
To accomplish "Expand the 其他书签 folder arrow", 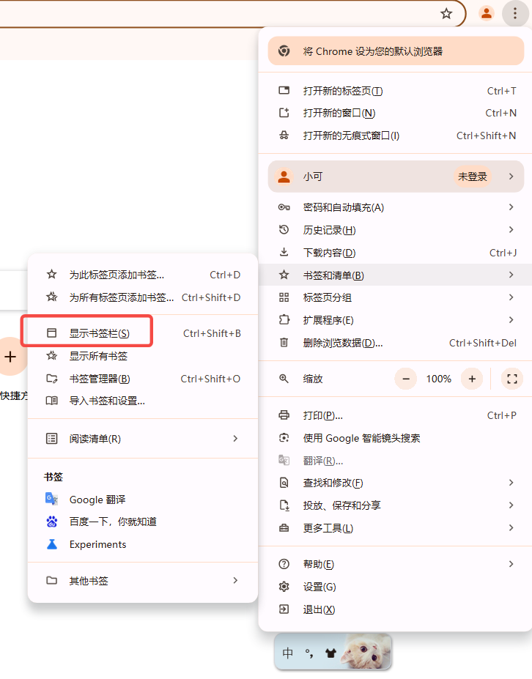I will click(235, 580).
